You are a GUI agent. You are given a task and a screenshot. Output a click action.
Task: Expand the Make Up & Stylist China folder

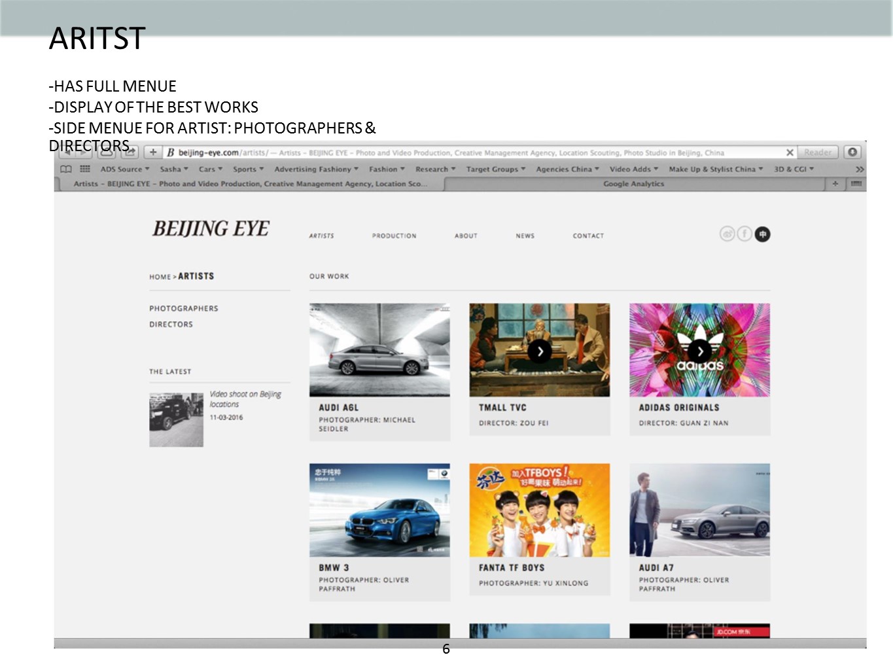tap(716, 169)
